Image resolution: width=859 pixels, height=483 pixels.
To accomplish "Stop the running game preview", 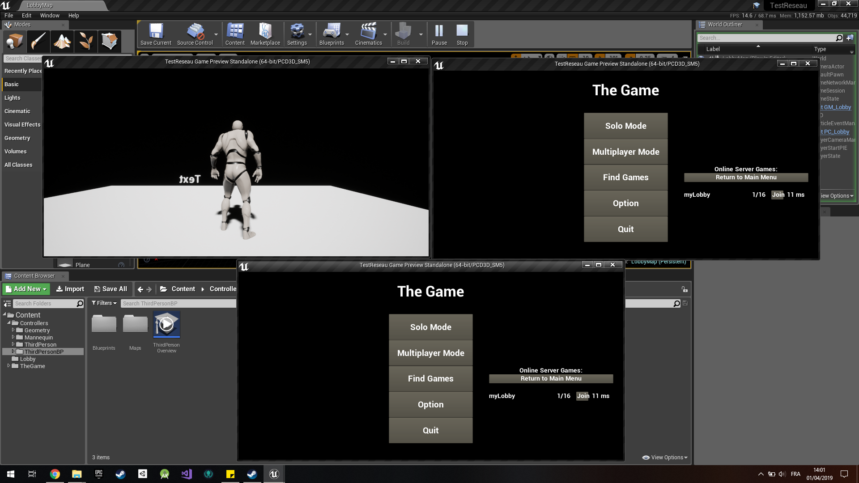I will (462, 34).
